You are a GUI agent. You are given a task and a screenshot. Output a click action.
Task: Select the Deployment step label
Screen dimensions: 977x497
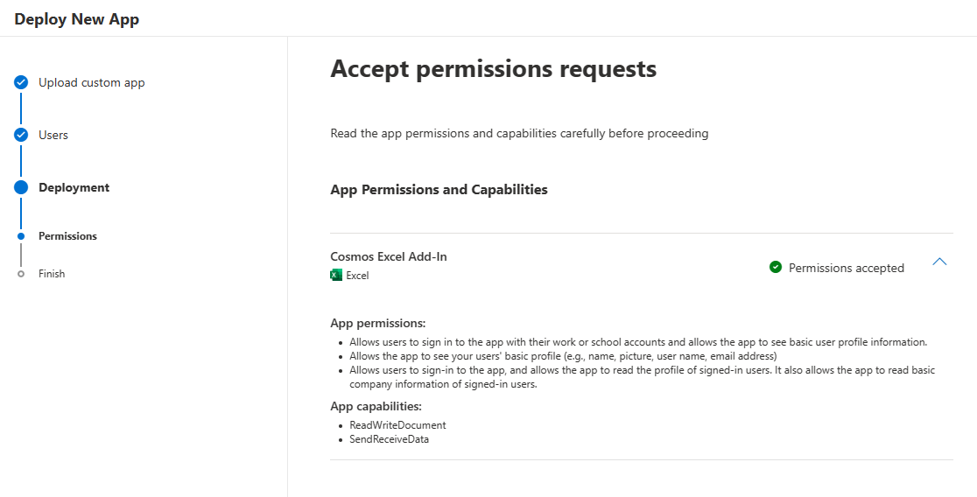click(74, 187)
